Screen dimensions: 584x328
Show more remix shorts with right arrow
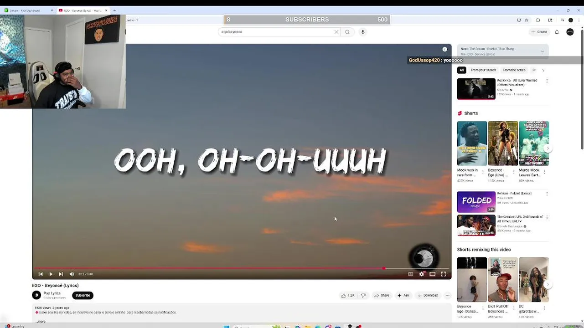[548, 285]
